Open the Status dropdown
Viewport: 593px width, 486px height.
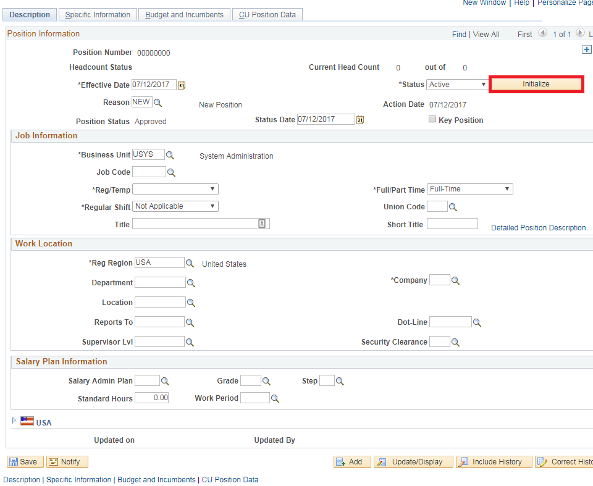point(457,85)
